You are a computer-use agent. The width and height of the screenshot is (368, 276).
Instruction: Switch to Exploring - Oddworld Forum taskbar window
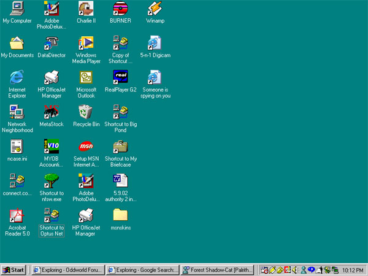67,269
